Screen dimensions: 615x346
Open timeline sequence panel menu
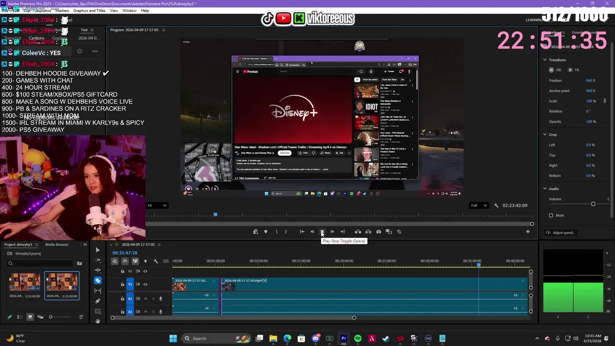tap(160, 245)
